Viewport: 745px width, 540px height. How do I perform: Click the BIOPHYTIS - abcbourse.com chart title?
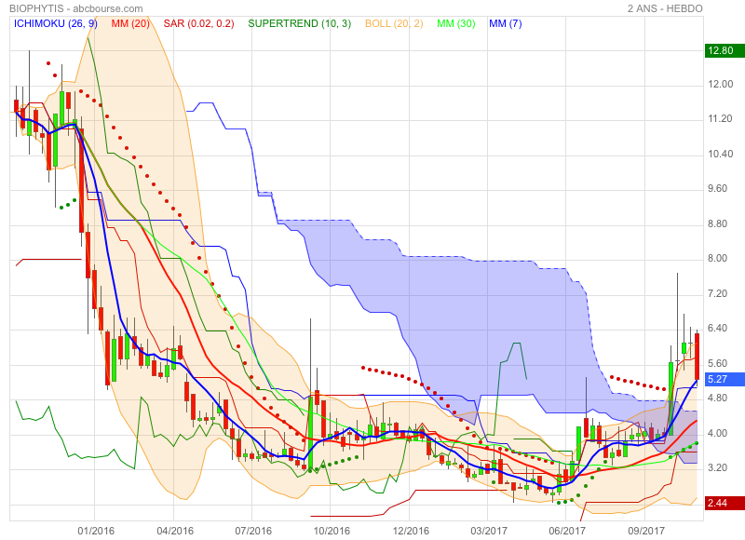coord(76,8)
